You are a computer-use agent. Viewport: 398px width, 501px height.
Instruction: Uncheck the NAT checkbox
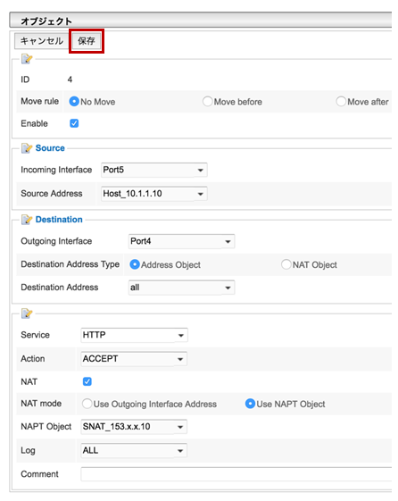coord(87,381)
